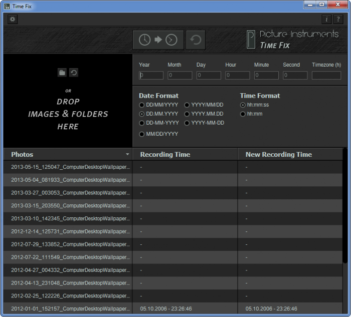Open help via question mark icon

(x=339, y=20)
